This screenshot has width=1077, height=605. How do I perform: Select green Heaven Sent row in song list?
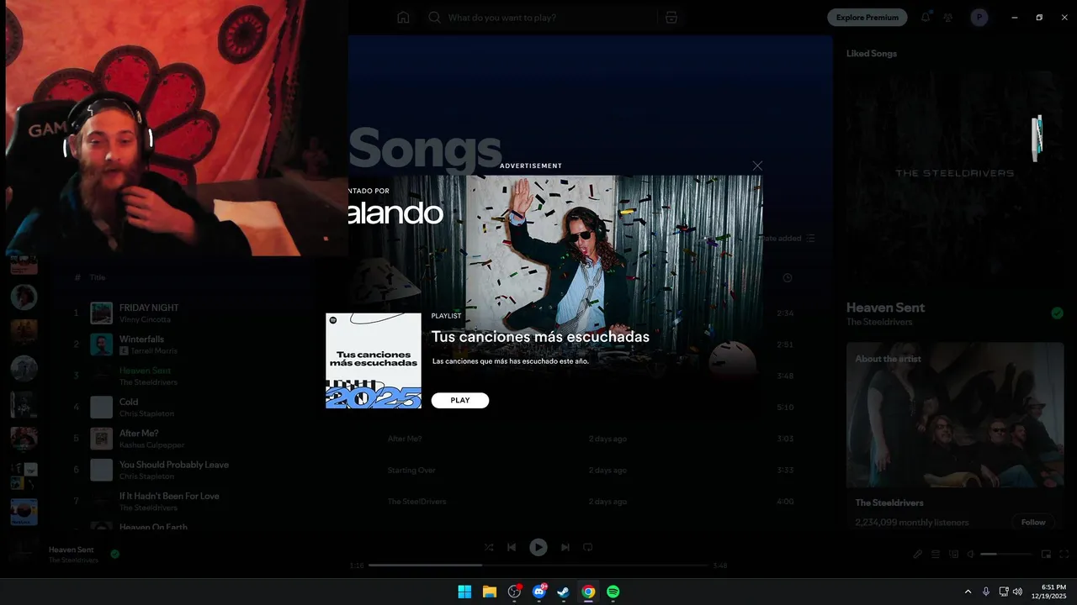point(145,371)
